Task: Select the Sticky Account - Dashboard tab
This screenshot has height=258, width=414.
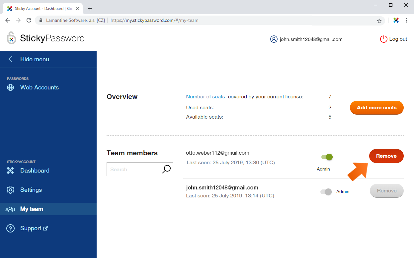Action: coord(43,9)
